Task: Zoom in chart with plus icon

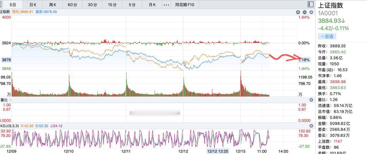Action: pos(298,12)
